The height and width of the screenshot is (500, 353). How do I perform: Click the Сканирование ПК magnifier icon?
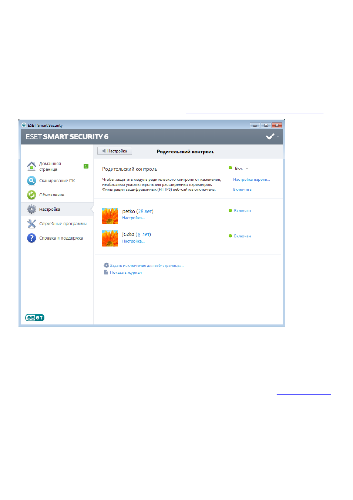tap(31, 181)
